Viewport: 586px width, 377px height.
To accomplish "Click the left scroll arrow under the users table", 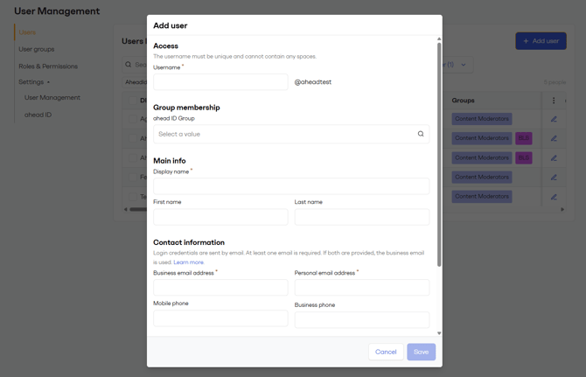I will tap(126, 209).
